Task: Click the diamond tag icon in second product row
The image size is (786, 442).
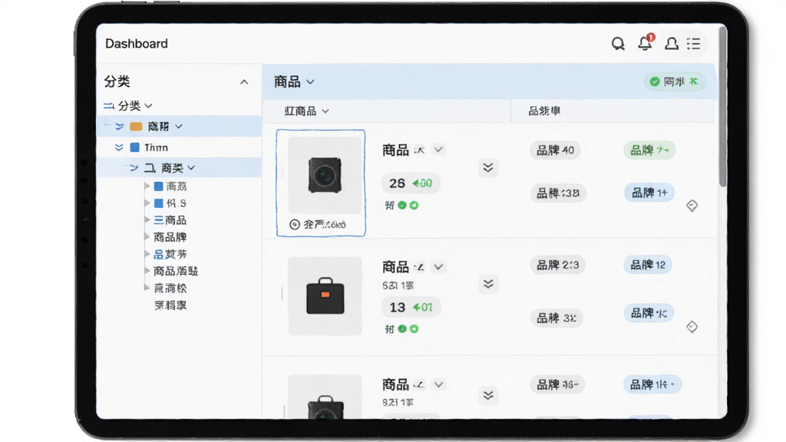Action: pos(692,327)
